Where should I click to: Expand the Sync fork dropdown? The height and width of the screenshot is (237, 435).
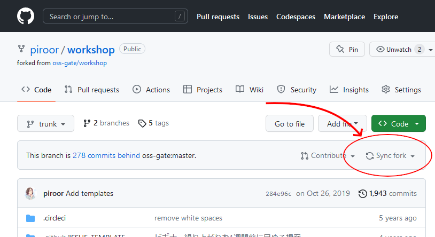pyautogui.click(x=390, y=156)
